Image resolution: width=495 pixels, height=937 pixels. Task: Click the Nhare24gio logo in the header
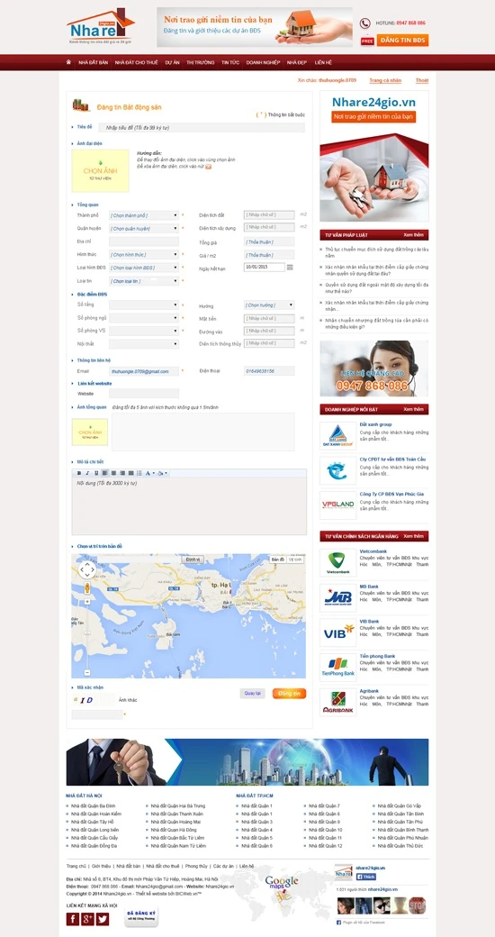click(x=100, y=27)
